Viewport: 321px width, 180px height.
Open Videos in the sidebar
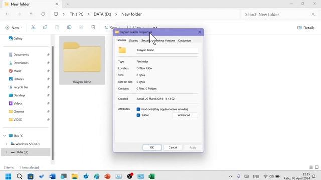16,103
